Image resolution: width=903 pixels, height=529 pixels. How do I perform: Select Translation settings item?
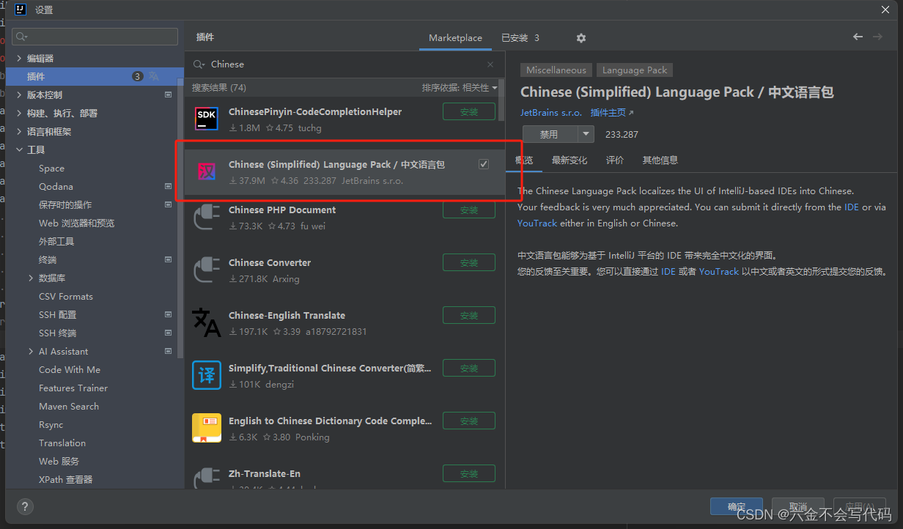(62, 443)
